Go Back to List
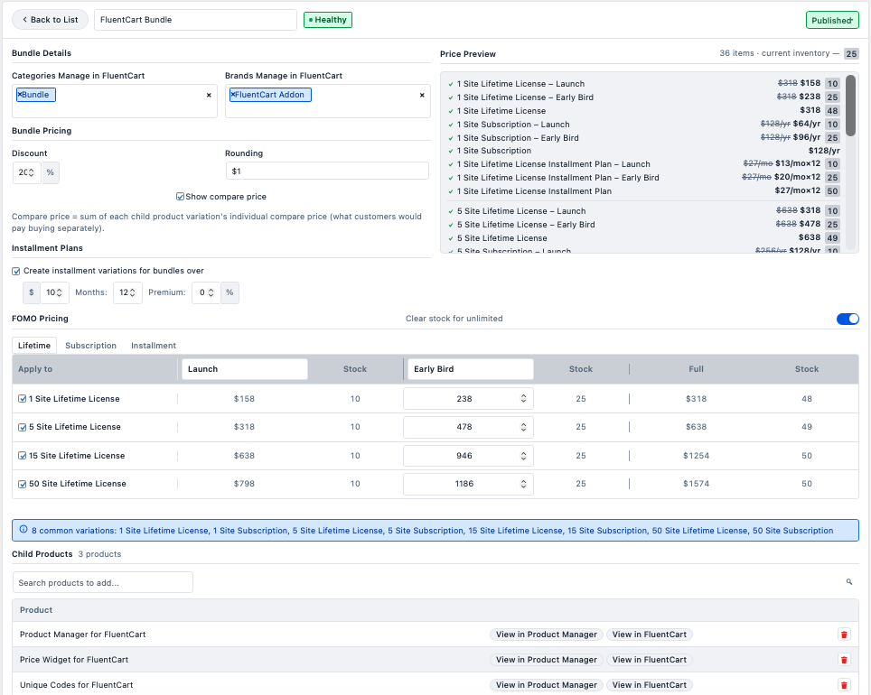Screen dimensions: 871x695 (x=50, y=20)
